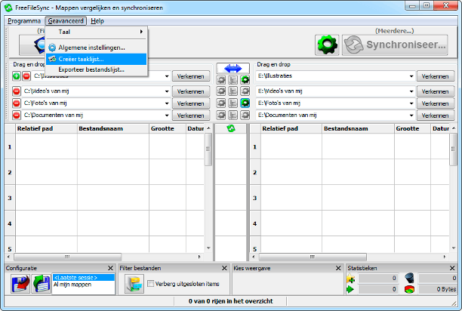Load a configuration with the green-arrow floppy icon

42,284
